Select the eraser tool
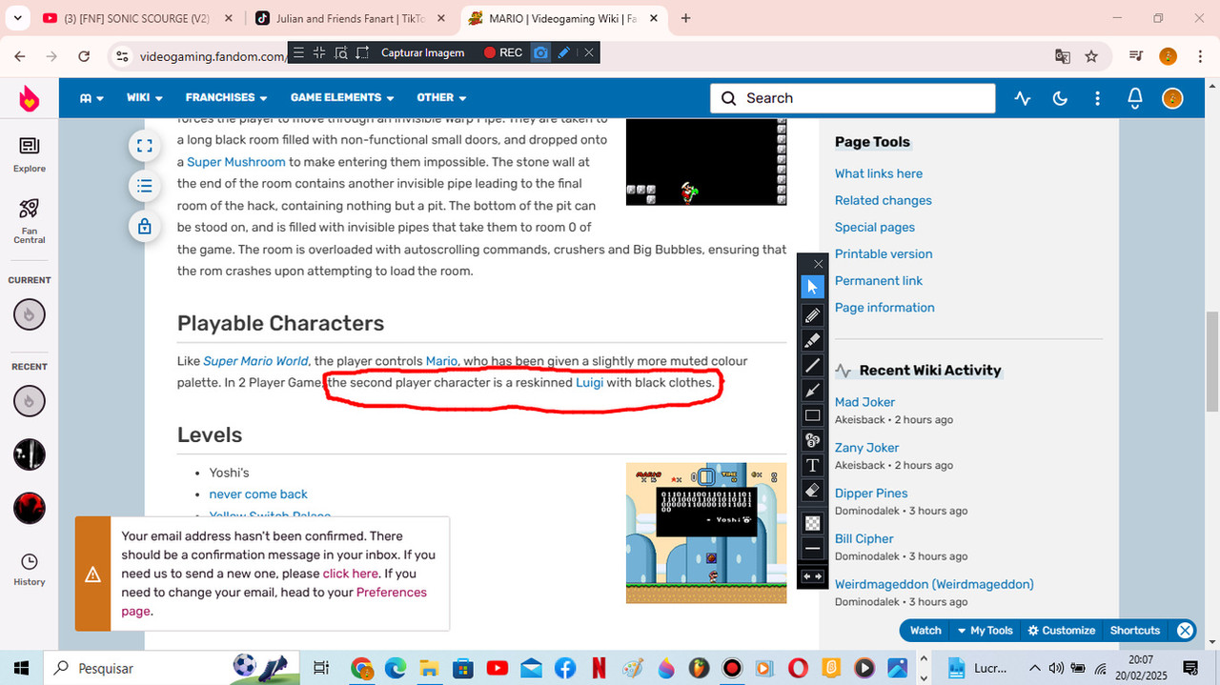 (812, 491)
